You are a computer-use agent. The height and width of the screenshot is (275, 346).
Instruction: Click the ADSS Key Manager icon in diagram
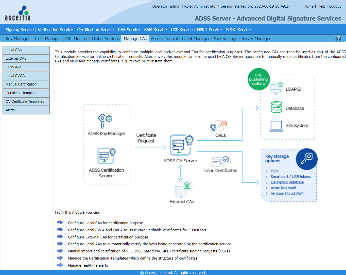point(105,121)
